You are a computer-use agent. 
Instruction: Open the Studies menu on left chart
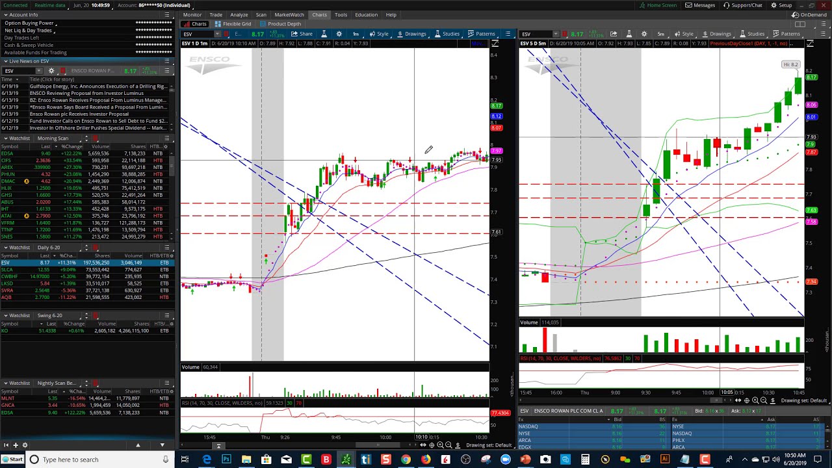447,34
